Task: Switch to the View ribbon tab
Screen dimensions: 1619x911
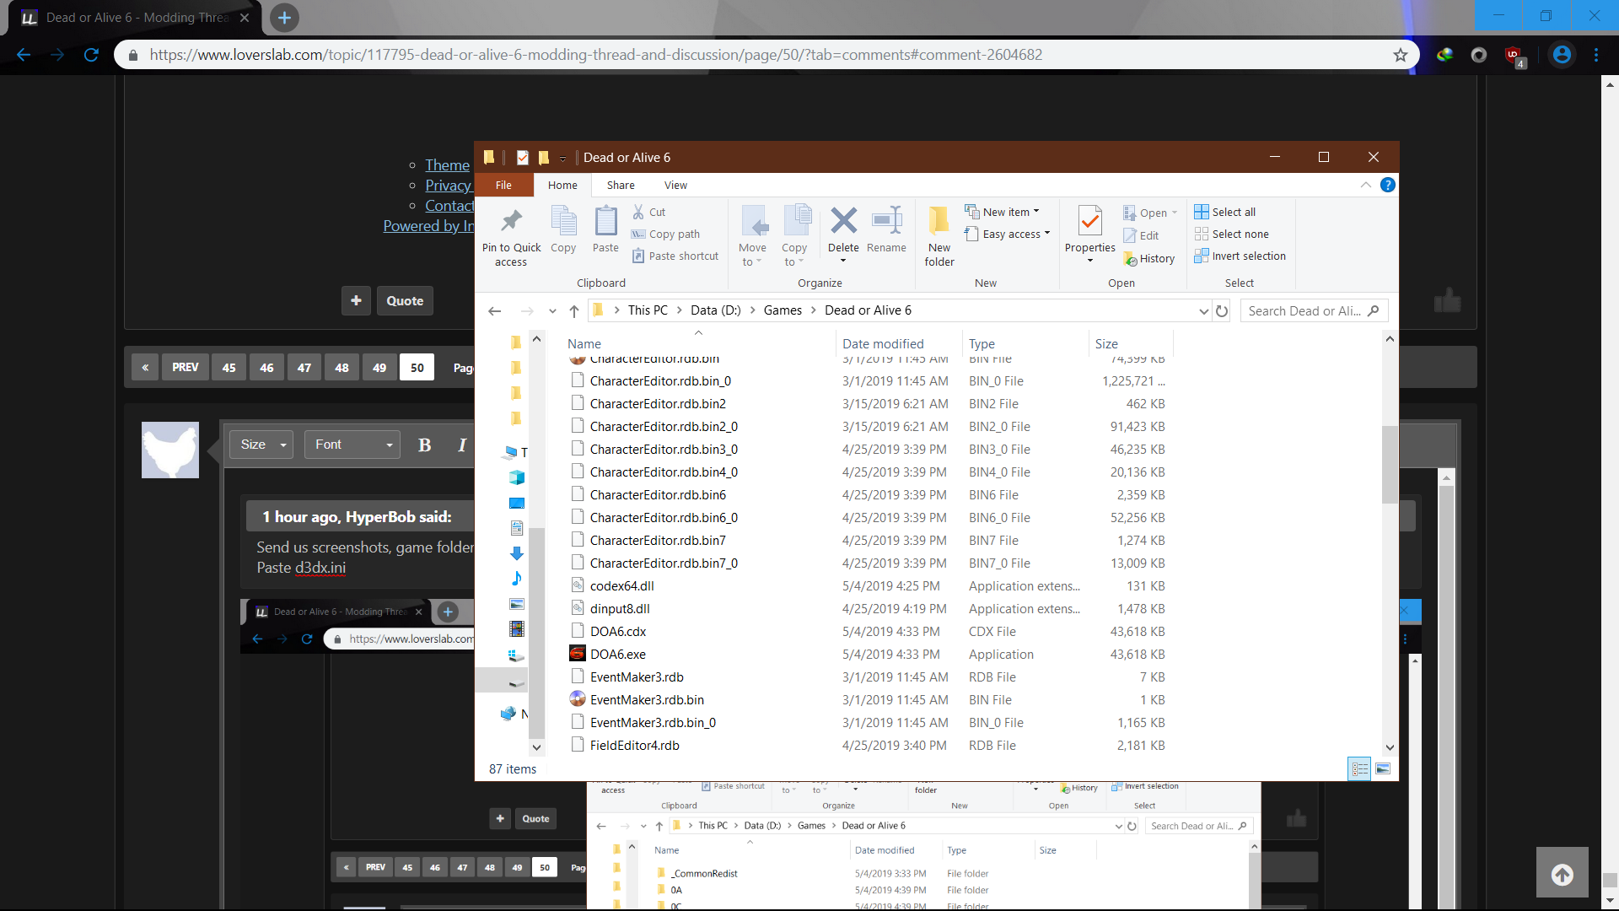Action: pos(675,185)
